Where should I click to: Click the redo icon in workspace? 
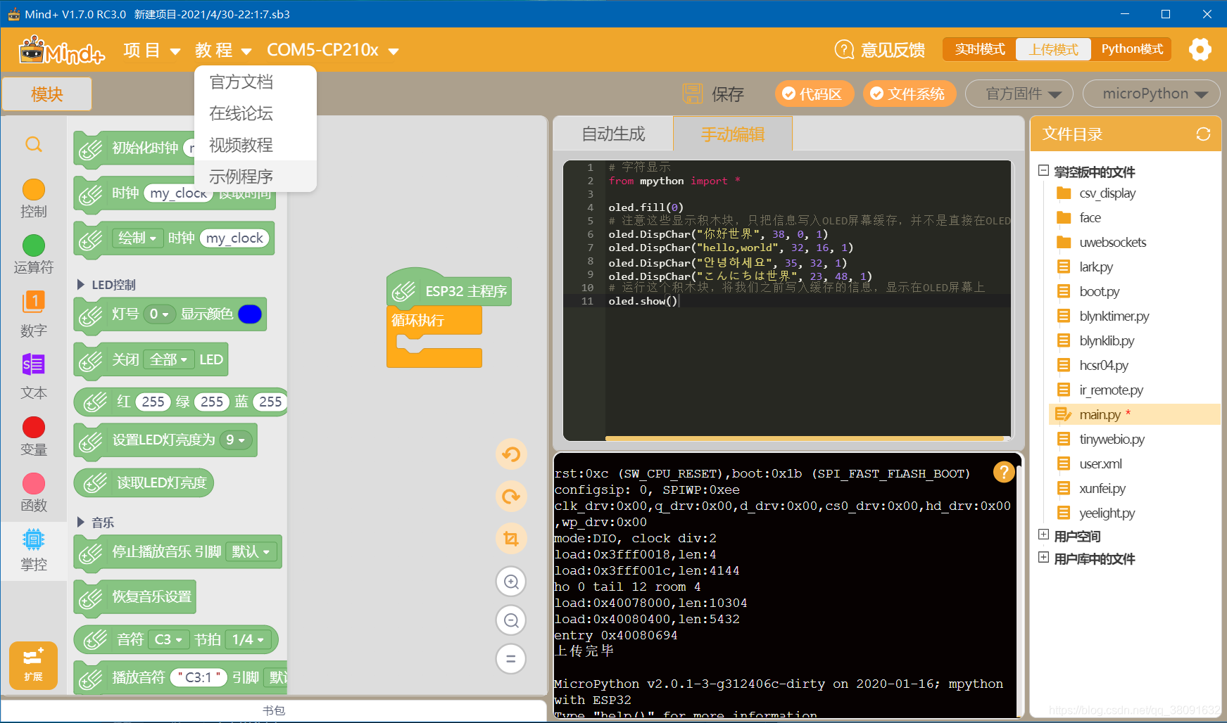[x=511, y=497]
